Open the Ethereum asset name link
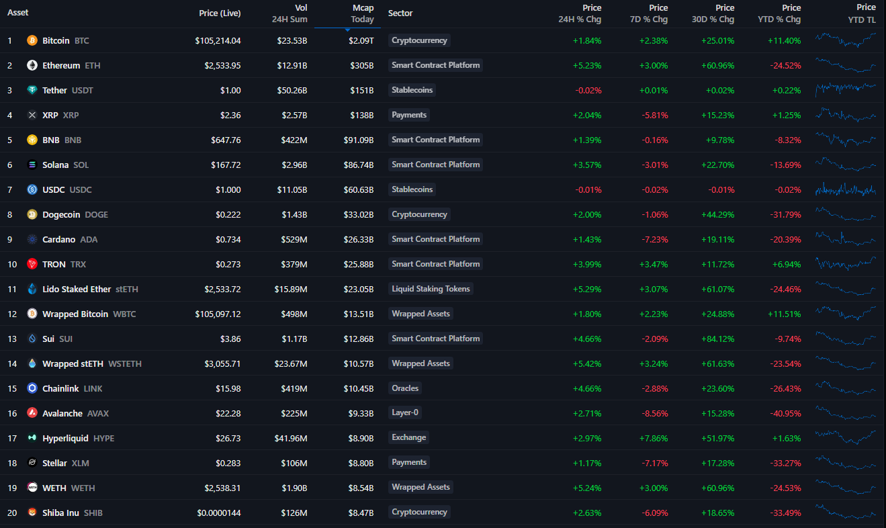This screenshot has height=528, width=886. pyautogui.click(x=61, y=65)
